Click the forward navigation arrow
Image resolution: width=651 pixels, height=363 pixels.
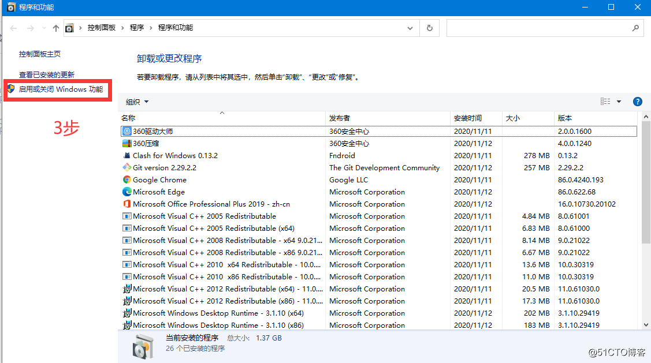[x=30, y=28]
